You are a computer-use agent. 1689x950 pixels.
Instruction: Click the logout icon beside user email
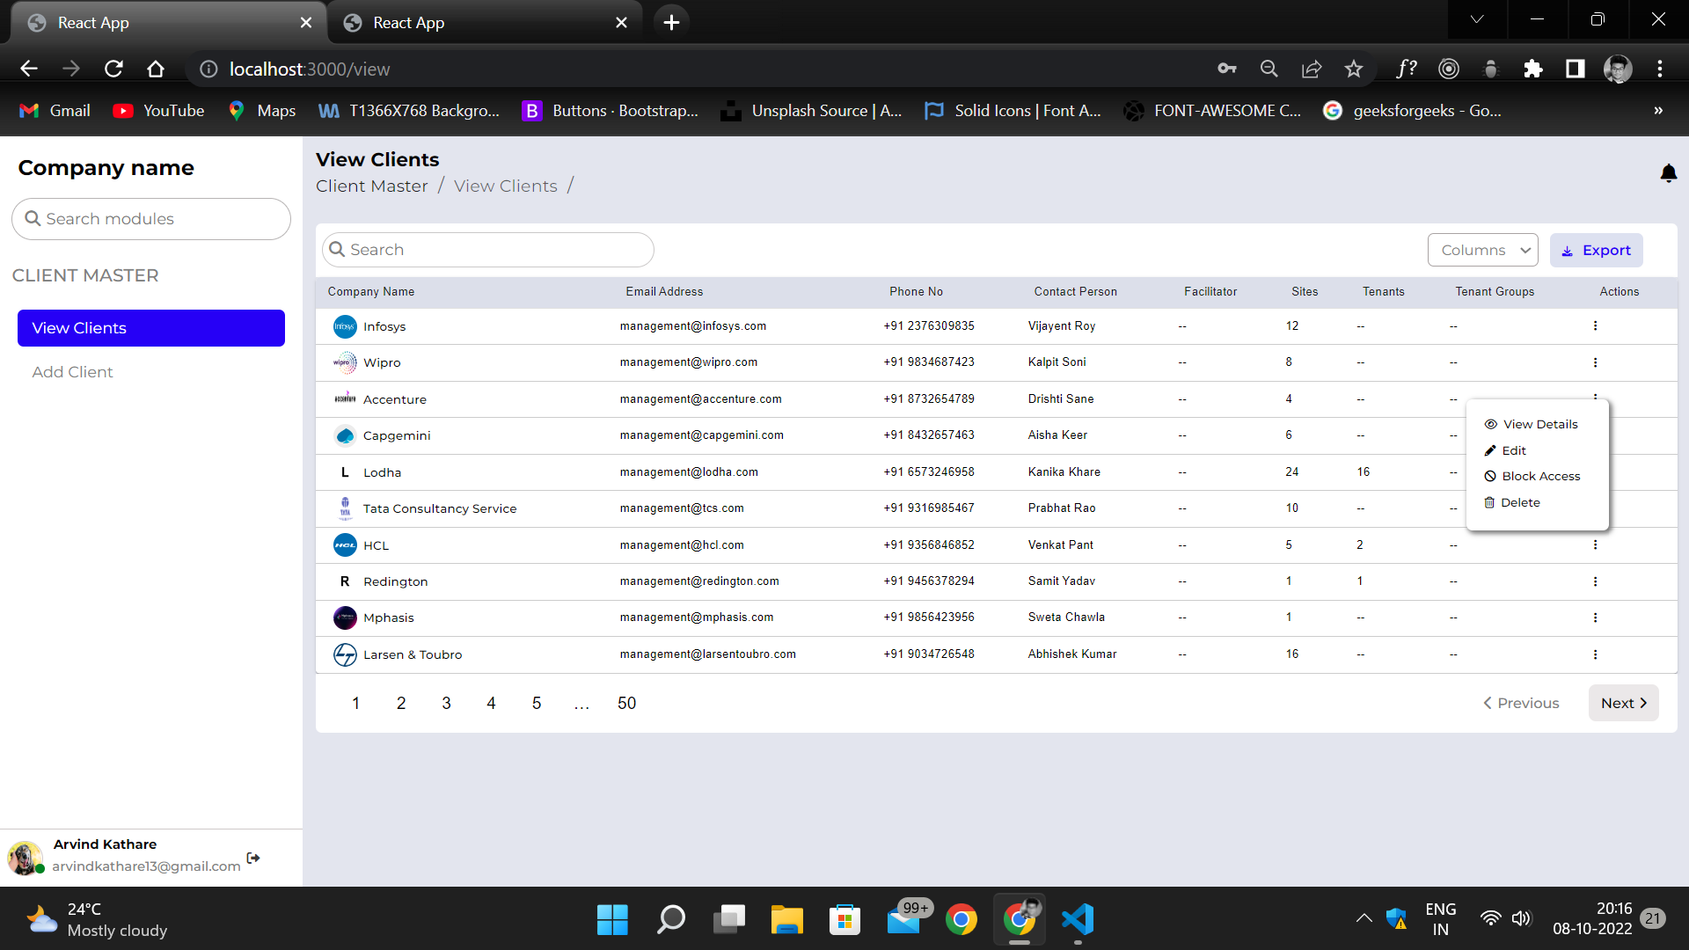(x=253, y=858)
